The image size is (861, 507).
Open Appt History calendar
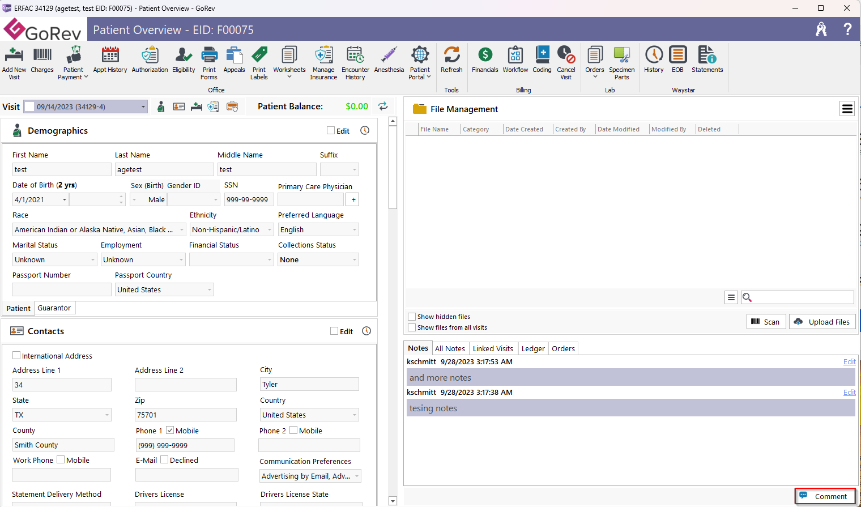click(110, 60)
